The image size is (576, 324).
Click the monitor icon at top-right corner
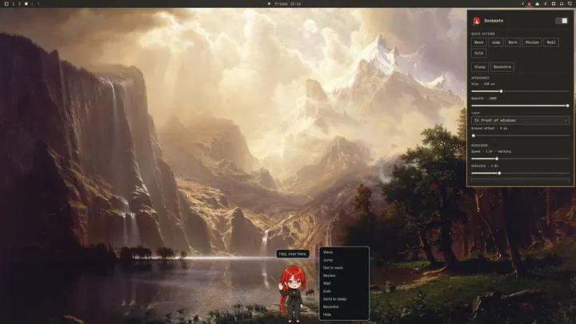570,4
